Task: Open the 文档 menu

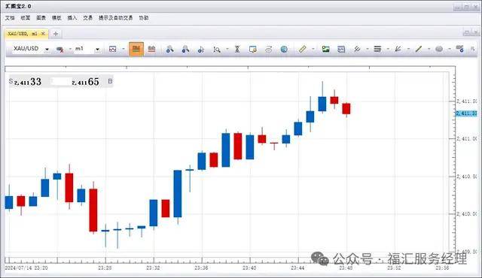Action: coord(10,18)
